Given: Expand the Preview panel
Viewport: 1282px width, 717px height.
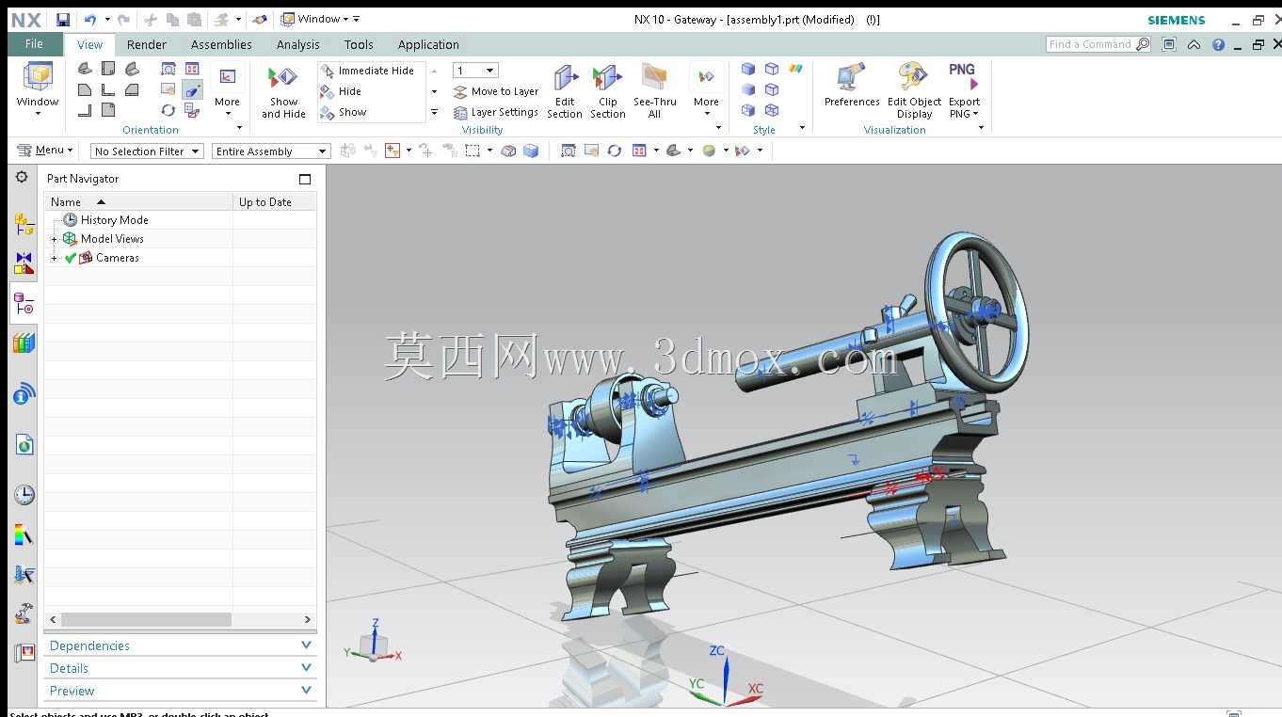Looking at the screenshot, I should (181, 691).
